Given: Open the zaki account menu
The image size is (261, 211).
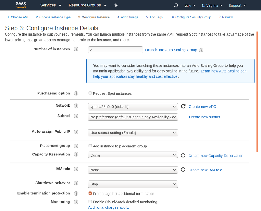Looking at the screenshot, I should [x=190, y=6].
